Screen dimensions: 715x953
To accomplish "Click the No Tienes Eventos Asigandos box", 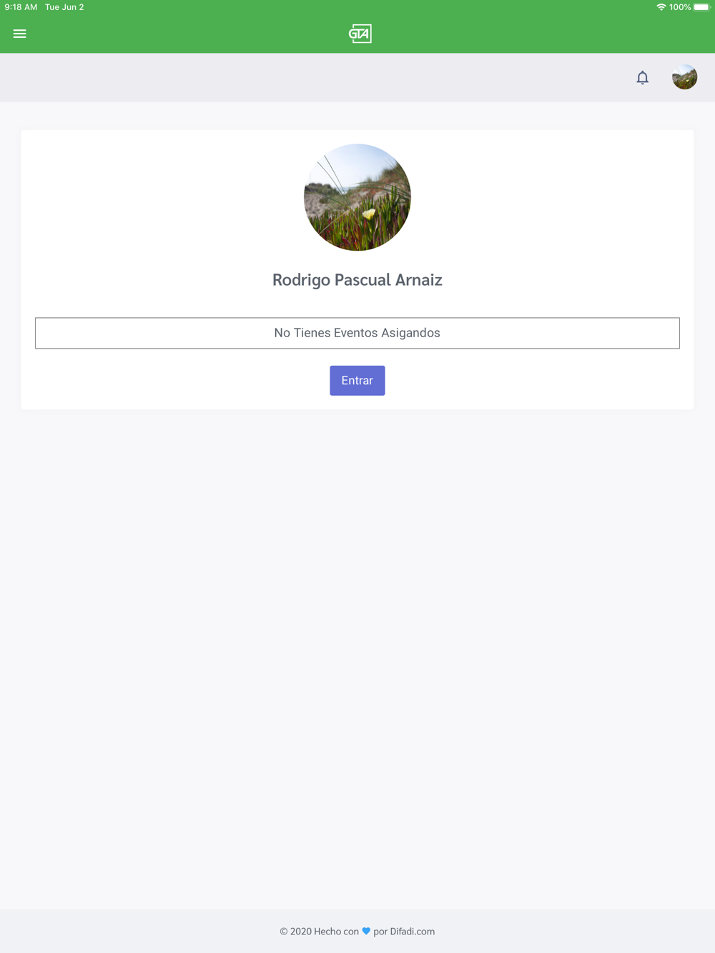I will [x=357, y=333].
